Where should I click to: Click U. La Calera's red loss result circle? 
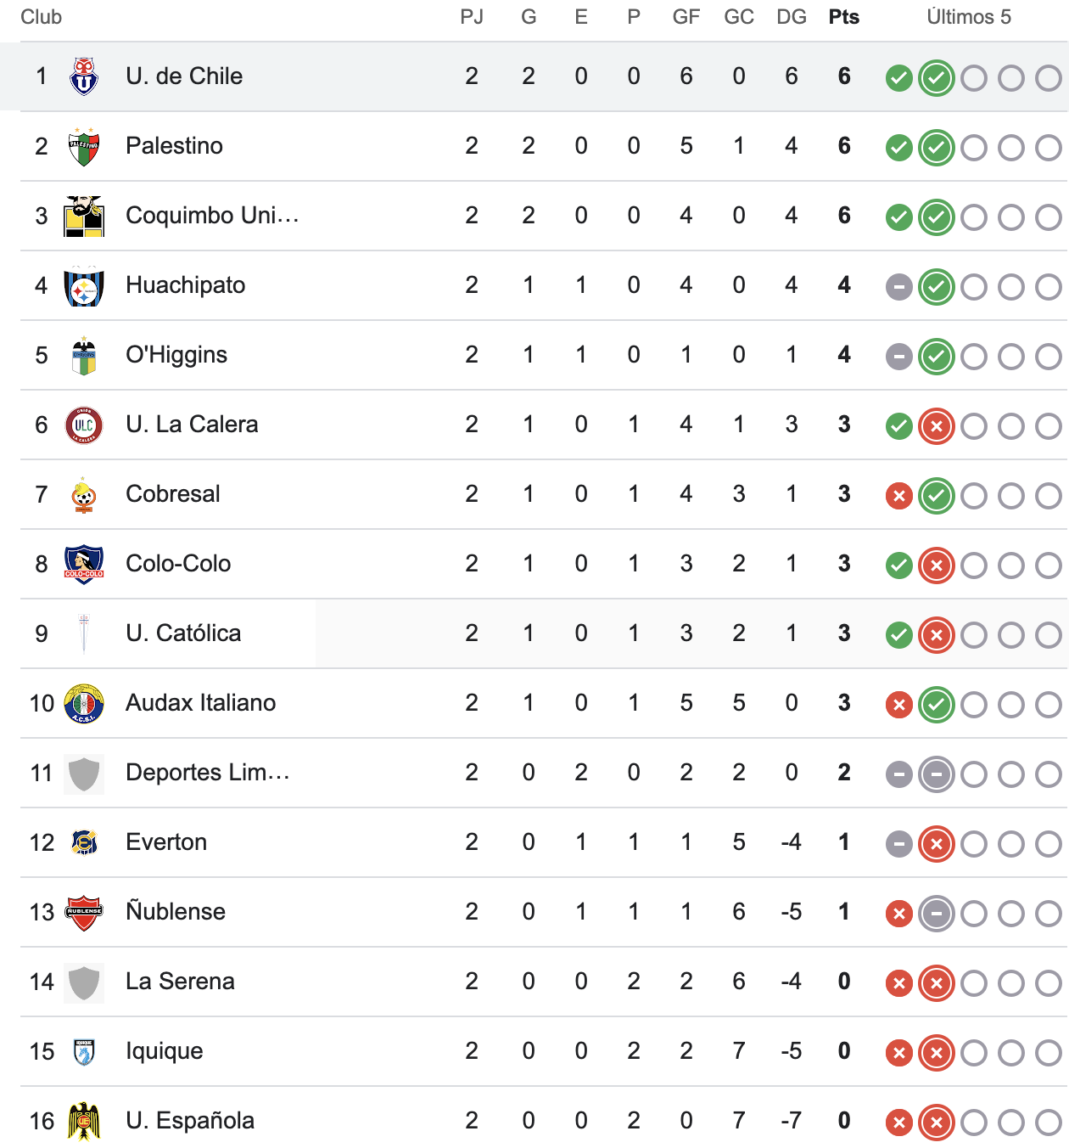pos(937,425)
